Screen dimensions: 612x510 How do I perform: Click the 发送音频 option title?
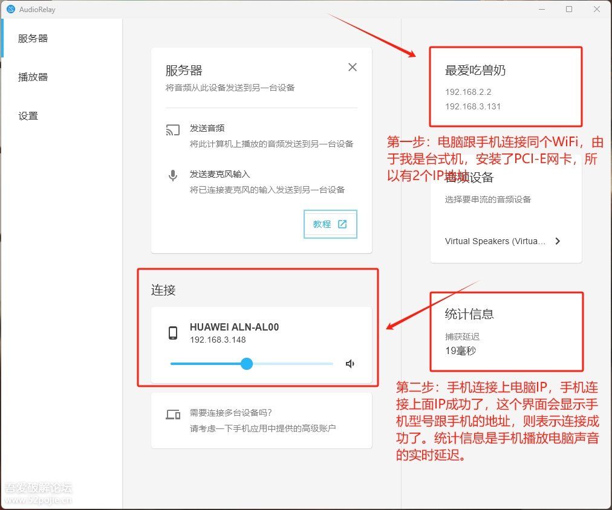207,128
